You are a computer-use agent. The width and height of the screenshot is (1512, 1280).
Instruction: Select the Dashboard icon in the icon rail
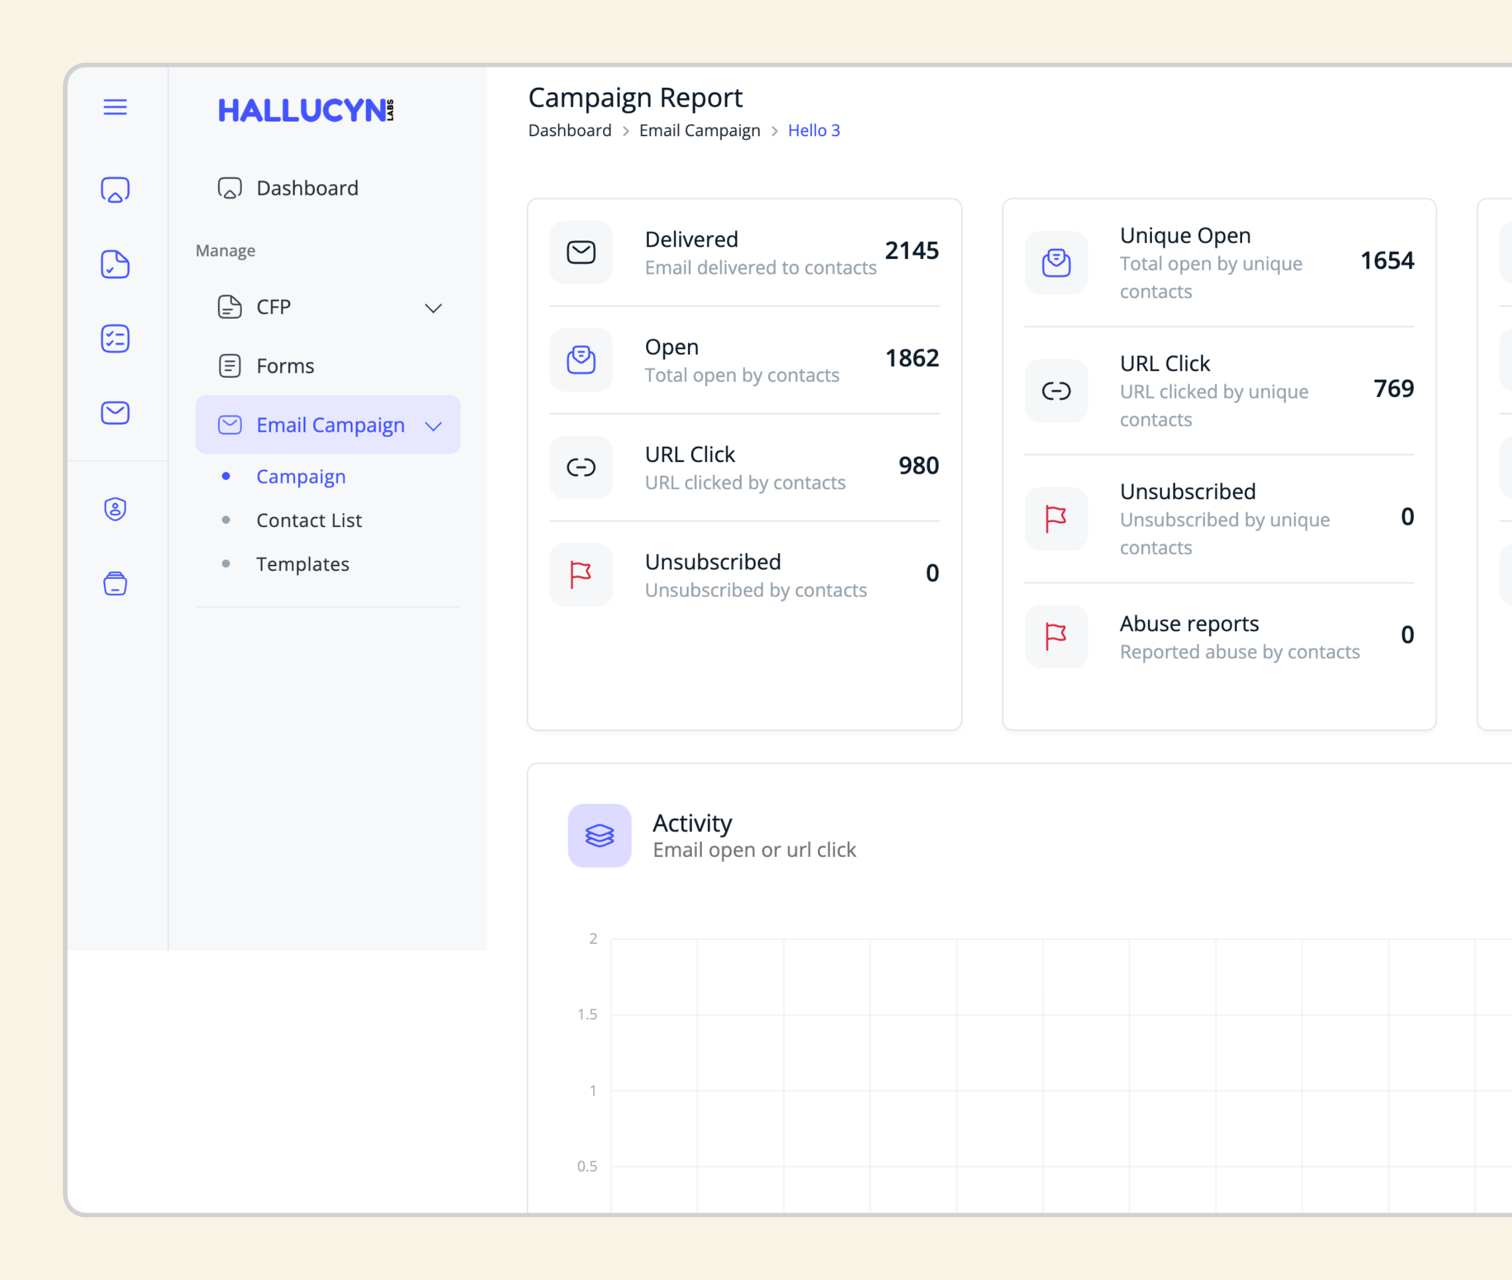[115, 190]
